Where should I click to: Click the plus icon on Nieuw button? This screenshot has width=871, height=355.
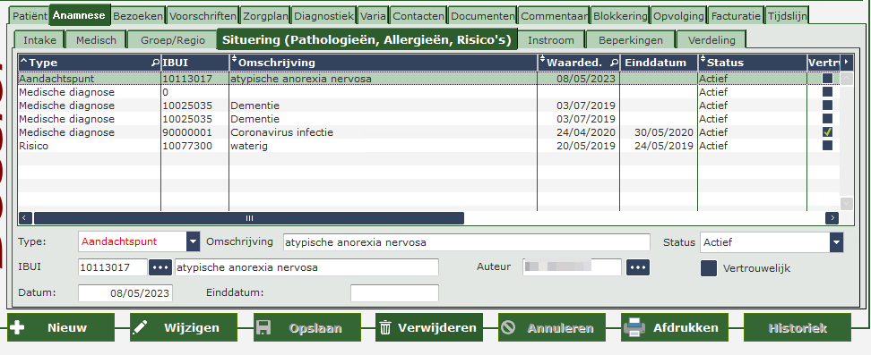(x=17, y=327)
